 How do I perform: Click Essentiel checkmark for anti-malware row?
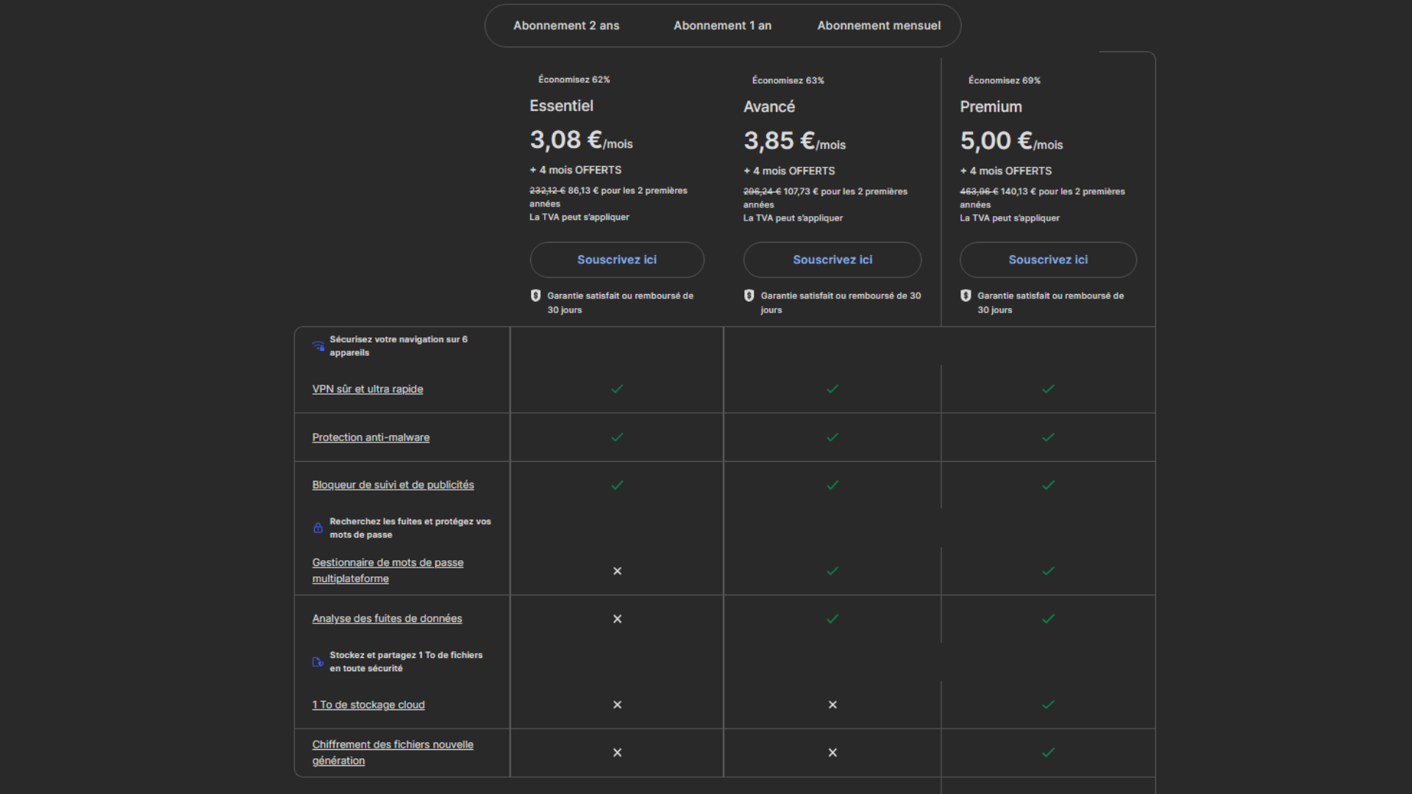pos(617,437)
